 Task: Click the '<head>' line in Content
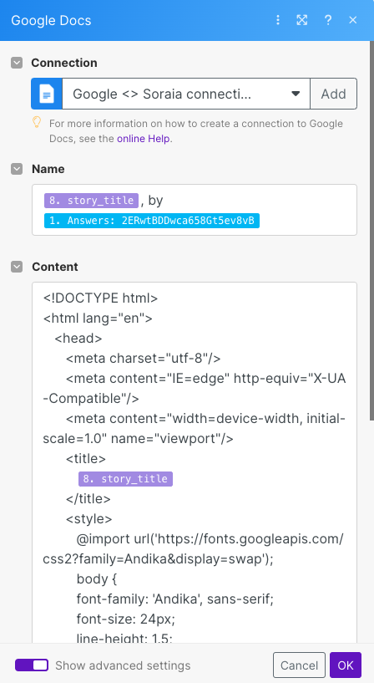(78, 338)
